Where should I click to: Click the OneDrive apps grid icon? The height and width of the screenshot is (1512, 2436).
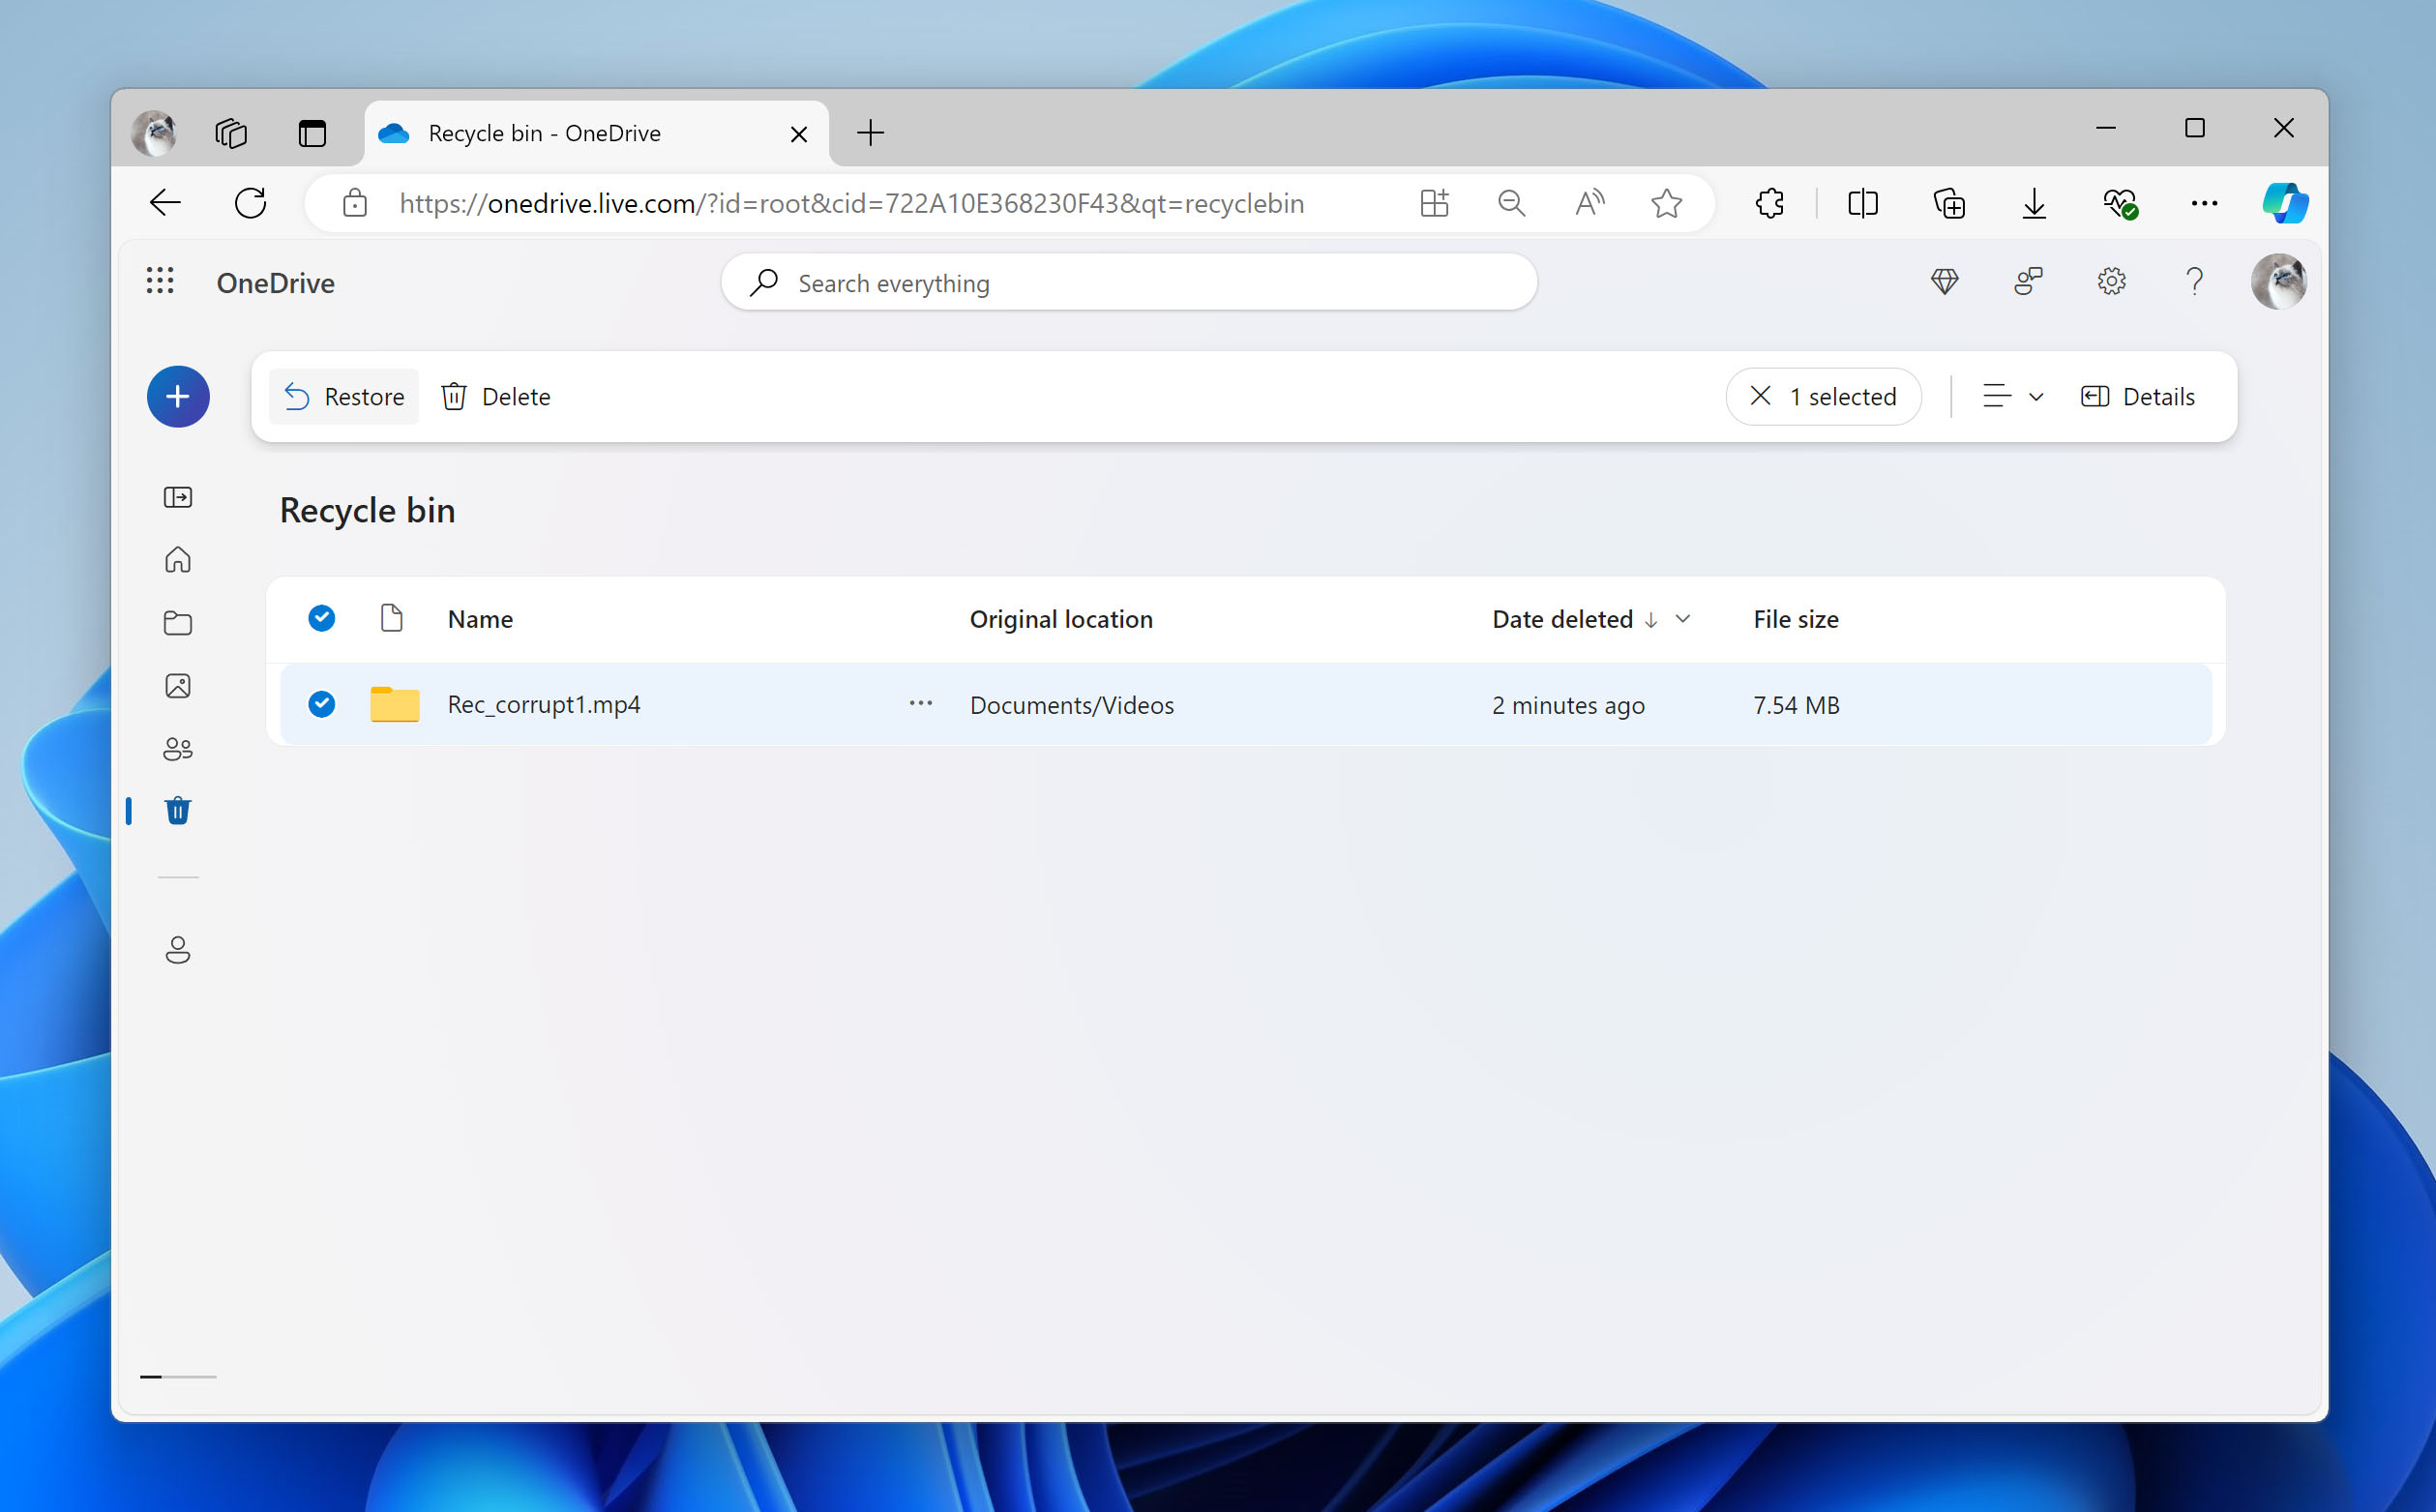[161, 282]
